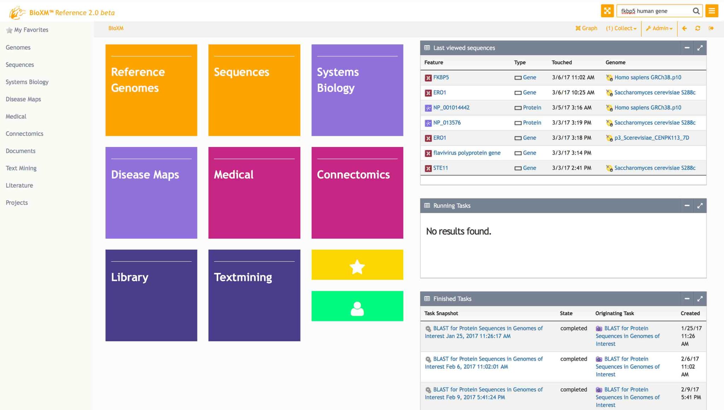Select Genomes in the left sidebar
The height and width of the screenshot is (410, 724).
pos(18,47)
